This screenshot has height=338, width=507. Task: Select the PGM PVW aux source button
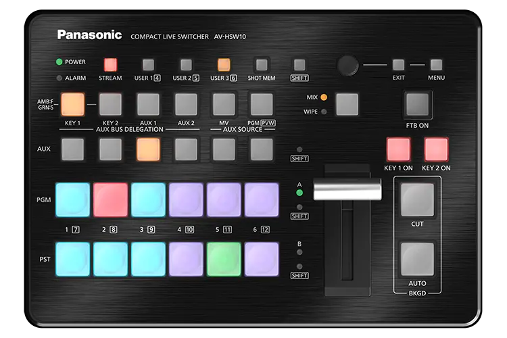pos(262,104)
